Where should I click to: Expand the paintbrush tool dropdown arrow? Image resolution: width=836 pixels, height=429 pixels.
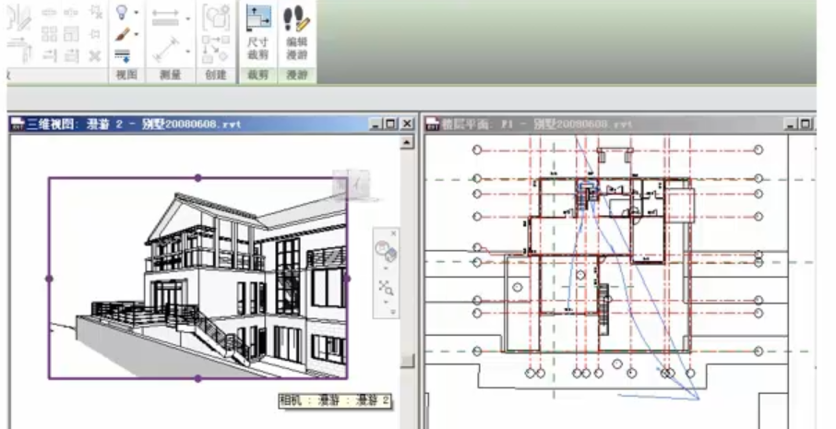pyautogui.click(x=137, y=35)
